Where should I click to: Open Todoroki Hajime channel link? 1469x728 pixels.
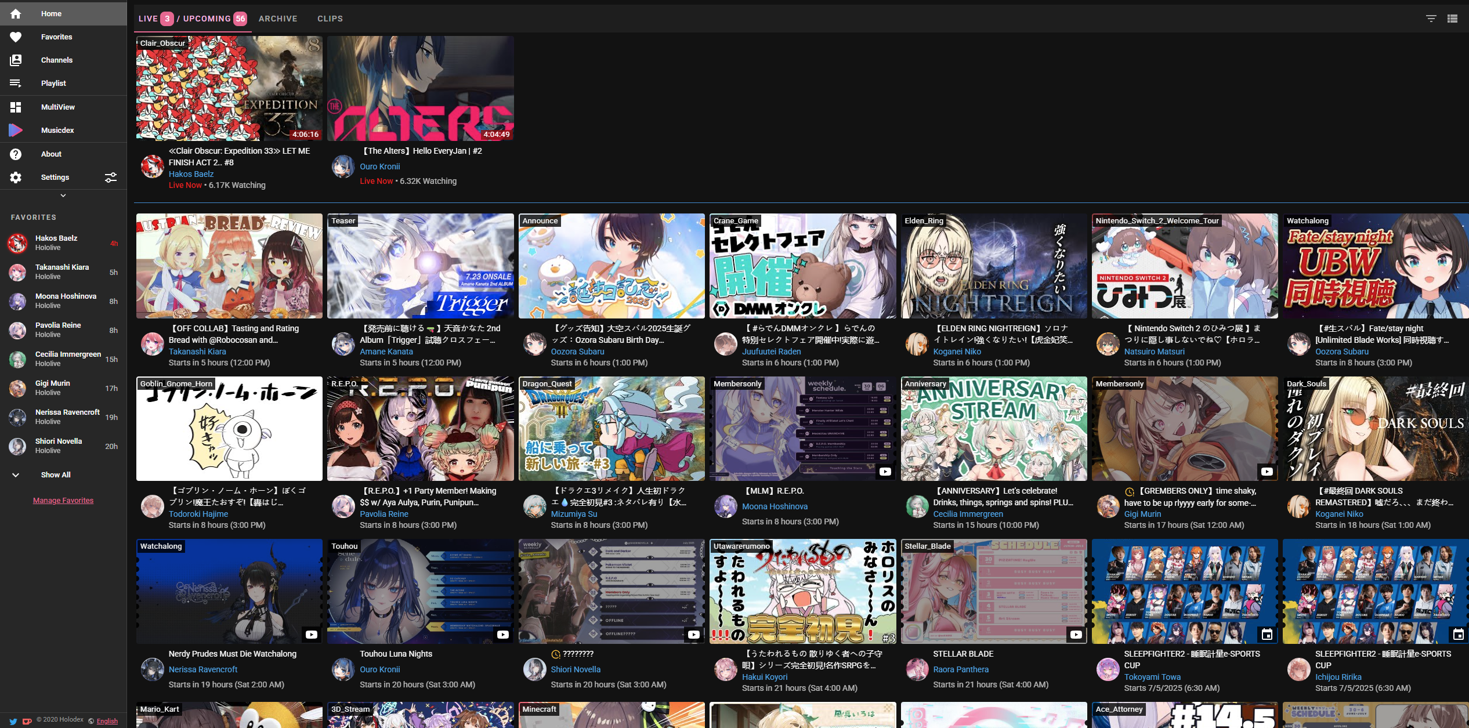[198, 514]
